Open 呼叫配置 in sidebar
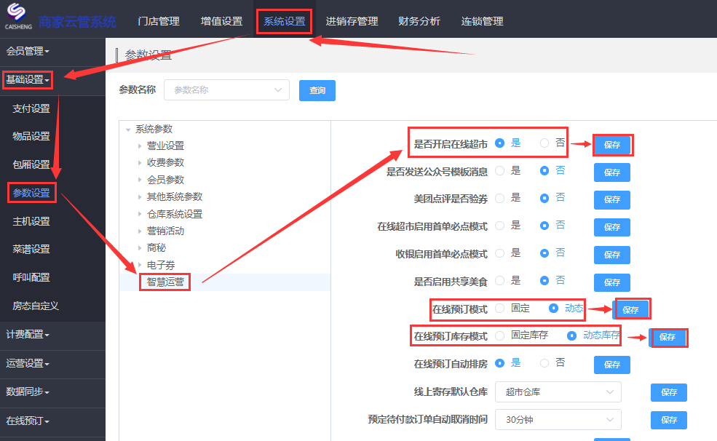Screen dimensions: 717x441 tap(31, 277)
